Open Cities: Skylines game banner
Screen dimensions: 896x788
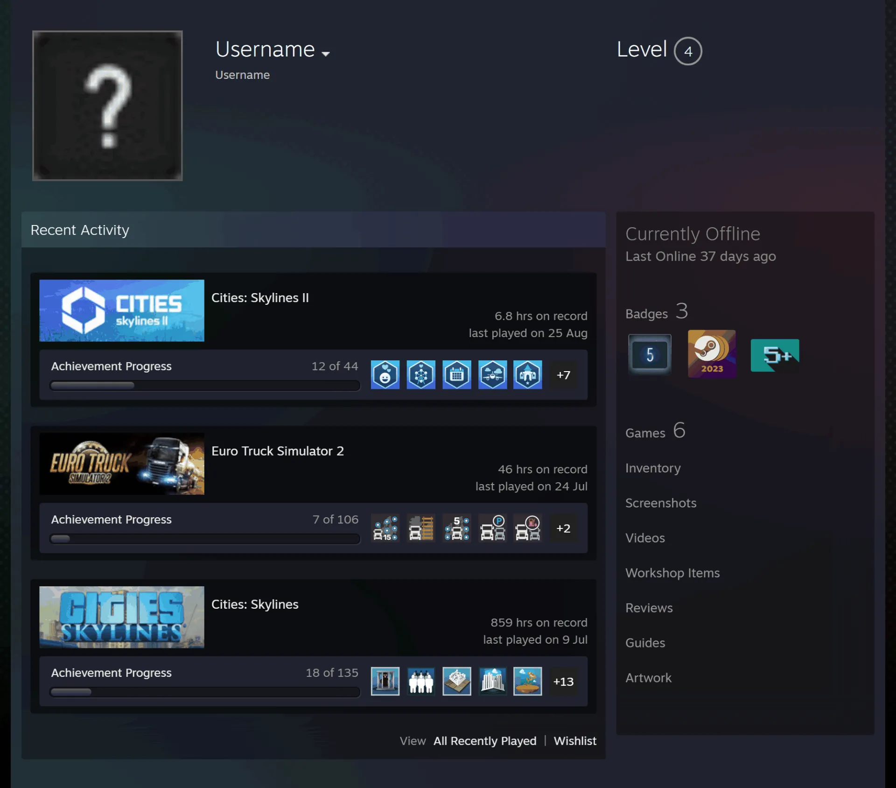click(122, 617)
